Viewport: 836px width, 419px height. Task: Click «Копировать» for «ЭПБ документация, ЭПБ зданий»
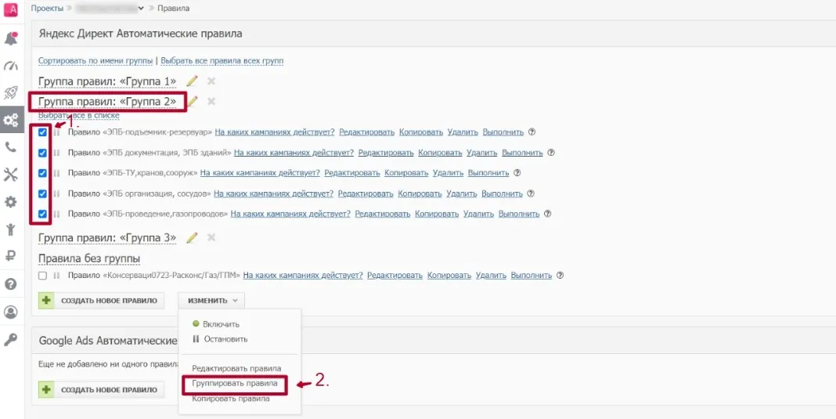coord(440,153)
